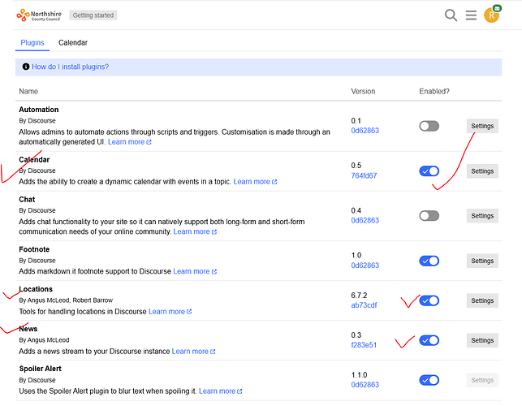This screenshot has height=406, width=522.
Task: Click the 'Enabled?' column header
Action: tap(434, 91)
